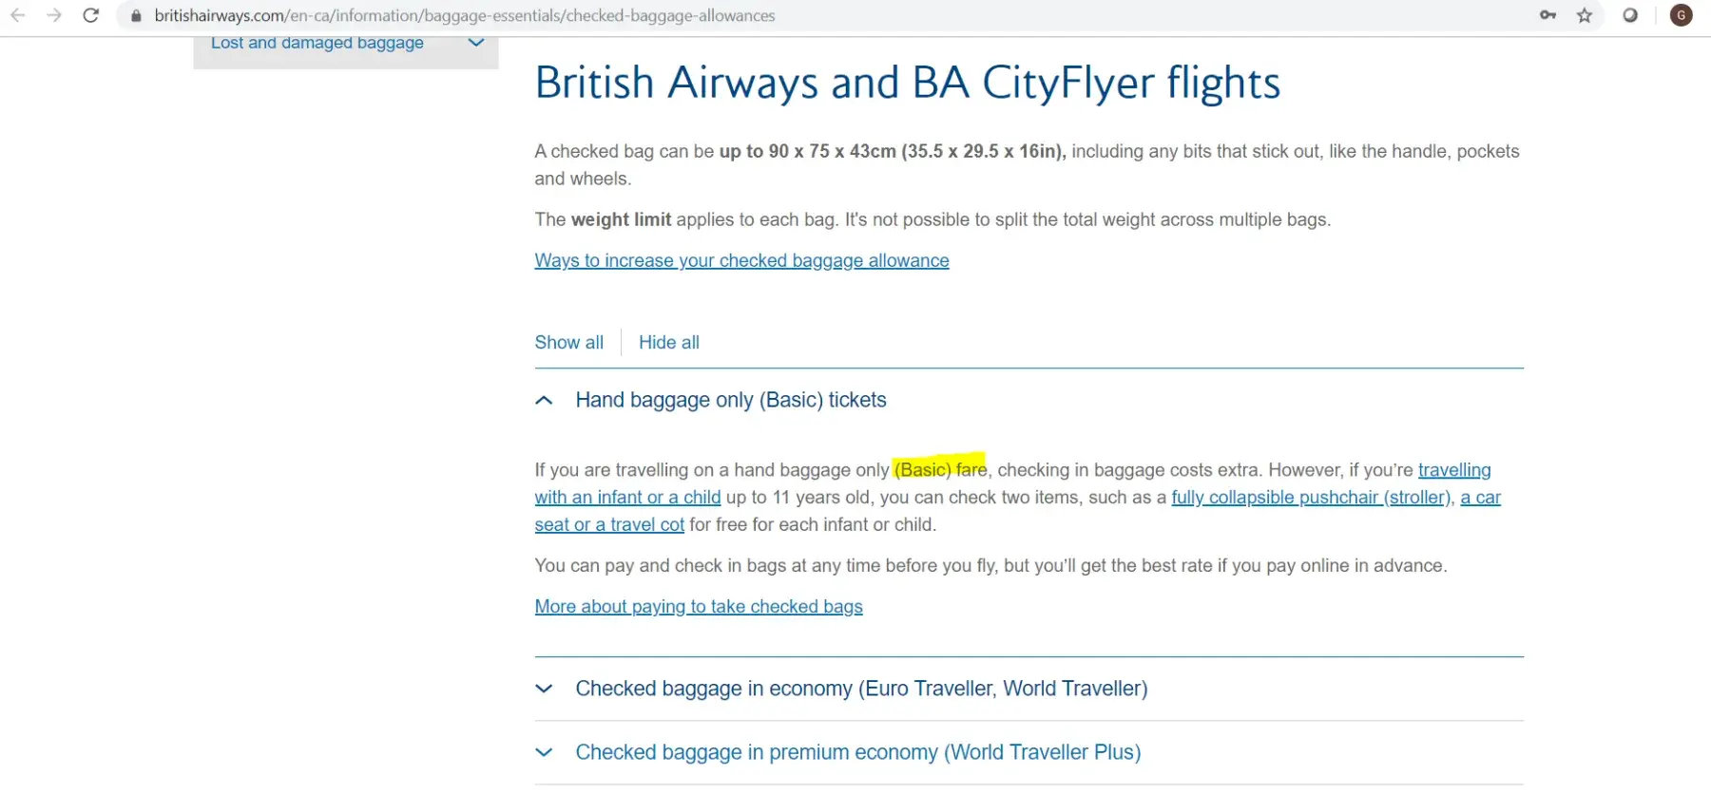Click the circular extension icon

tap(1630, 15)
